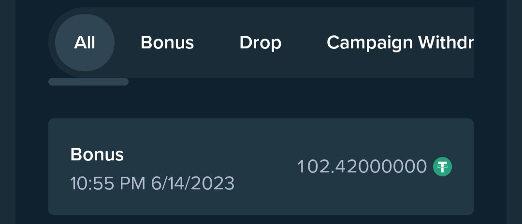The image size is (522, 224).
Task: Open the Drop filter tab
Action: coord(261,42)
